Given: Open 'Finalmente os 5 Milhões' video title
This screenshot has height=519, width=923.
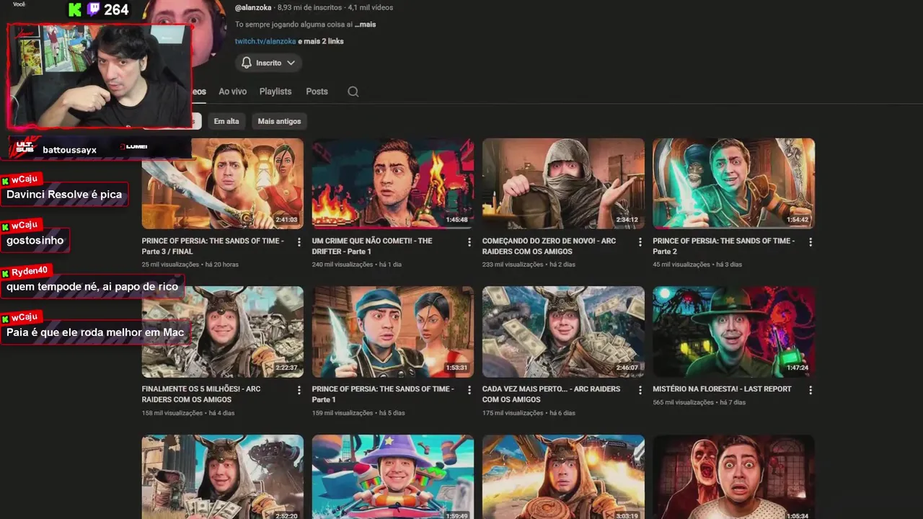Looking at the screenshot, I should point(201,394).
